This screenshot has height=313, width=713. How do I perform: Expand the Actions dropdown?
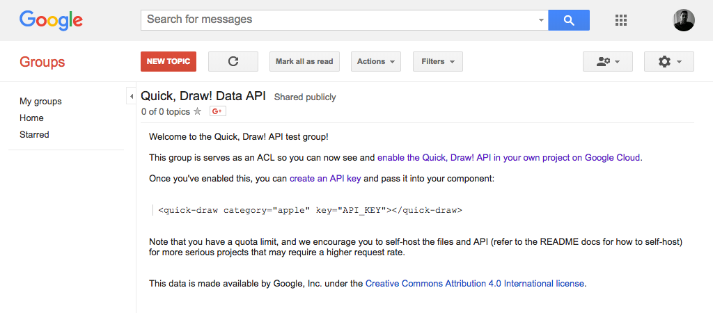click(x=375, y=61)
